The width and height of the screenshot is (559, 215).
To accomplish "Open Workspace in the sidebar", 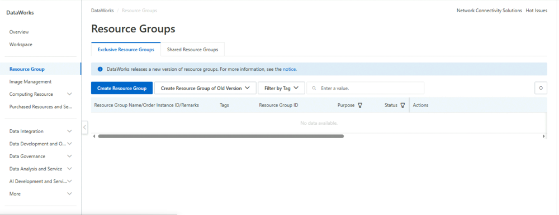I will click(21, 45).
